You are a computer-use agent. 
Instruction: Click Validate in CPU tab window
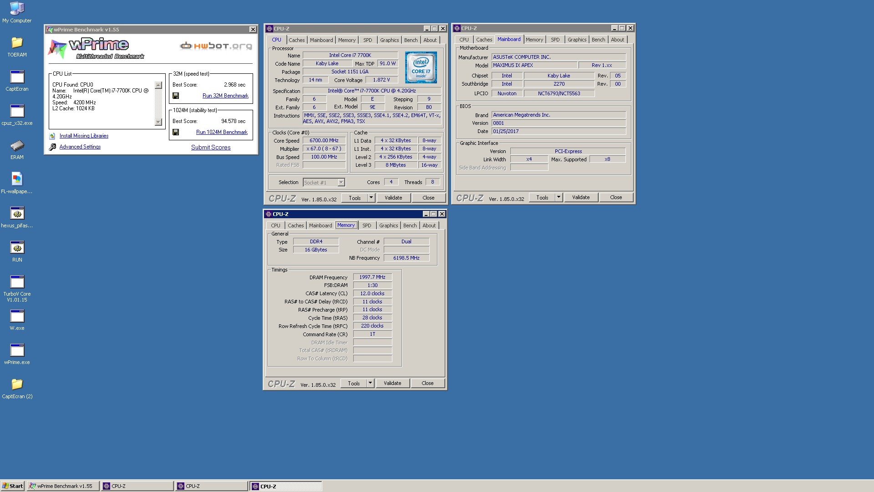393,198
